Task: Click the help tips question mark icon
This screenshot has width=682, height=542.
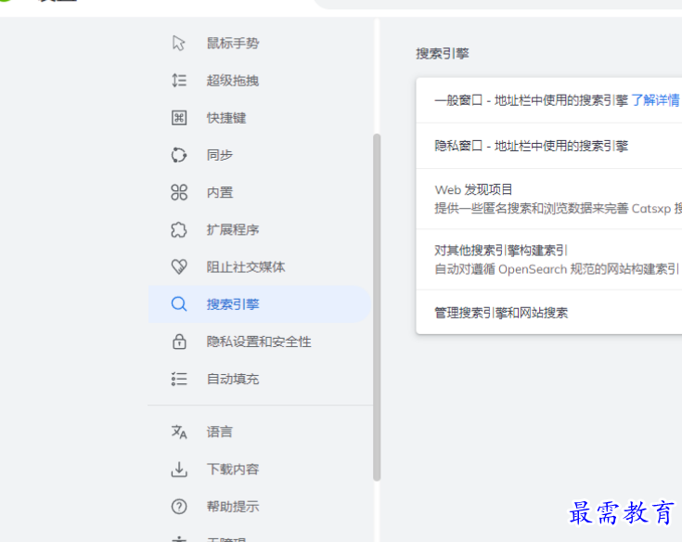Action: click(179, 507)
